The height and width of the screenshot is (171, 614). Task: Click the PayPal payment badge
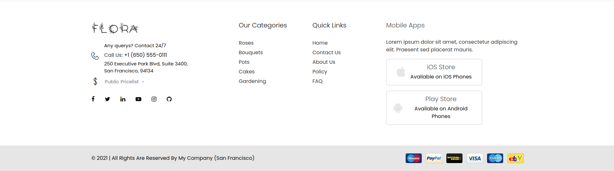pyautogui.click(x=434, y=158)
